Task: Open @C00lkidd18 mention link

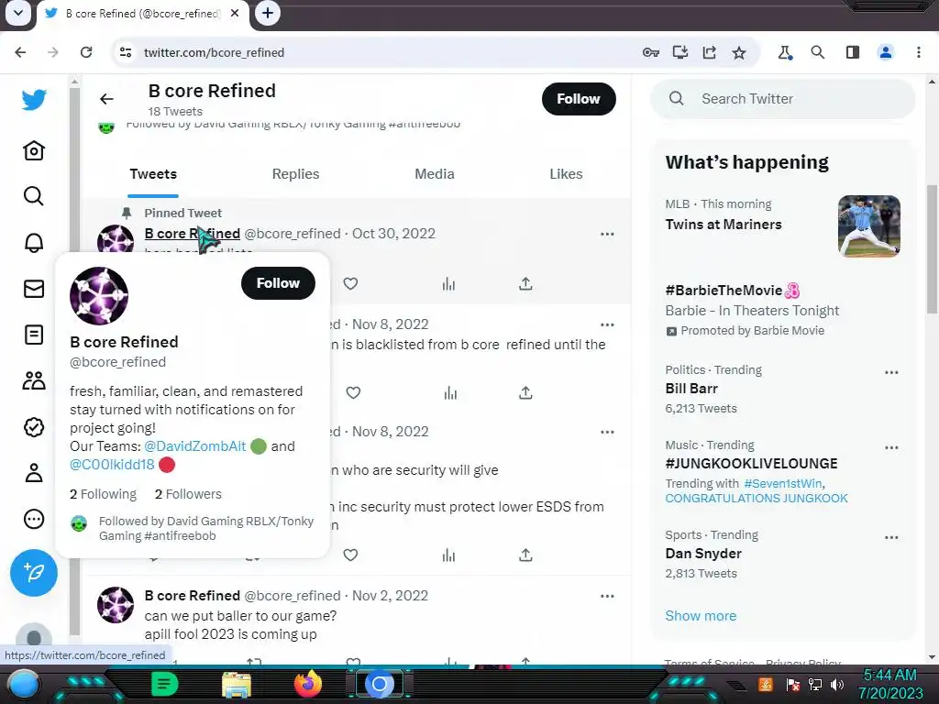Action: [x=112, y=465]
